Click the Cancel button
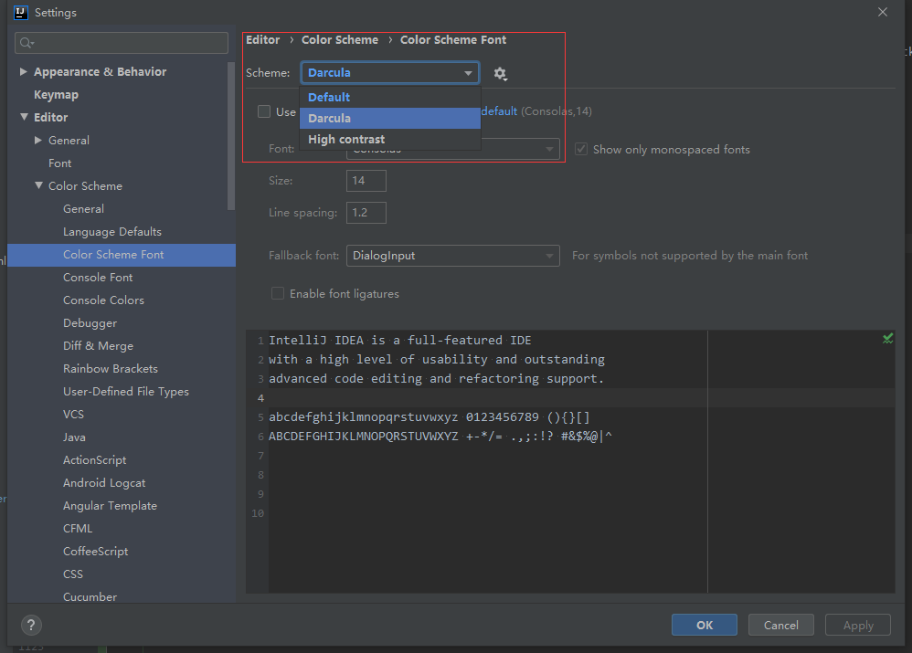912x653 pixels. coord(780,625)
